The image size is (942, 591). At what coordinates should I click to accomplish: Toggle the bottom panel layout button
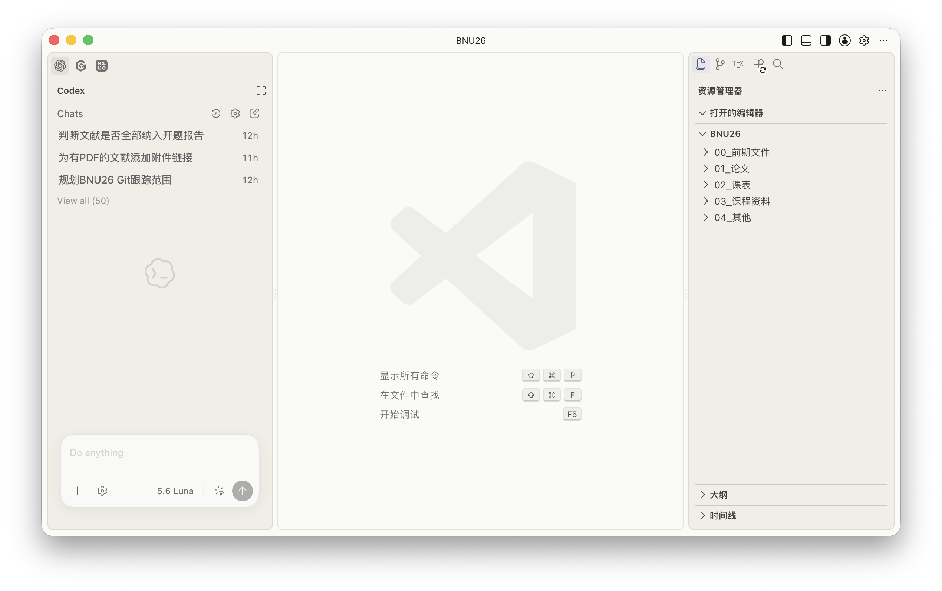(x=806, y=40)
